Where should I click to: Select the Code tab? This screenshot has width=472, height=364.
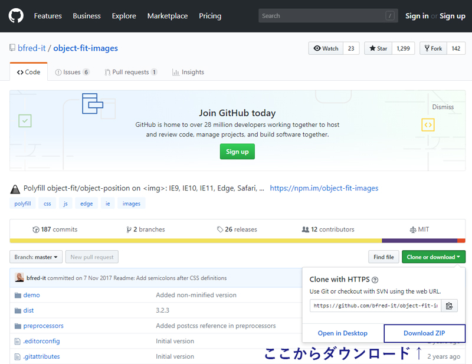click(28, 72)
